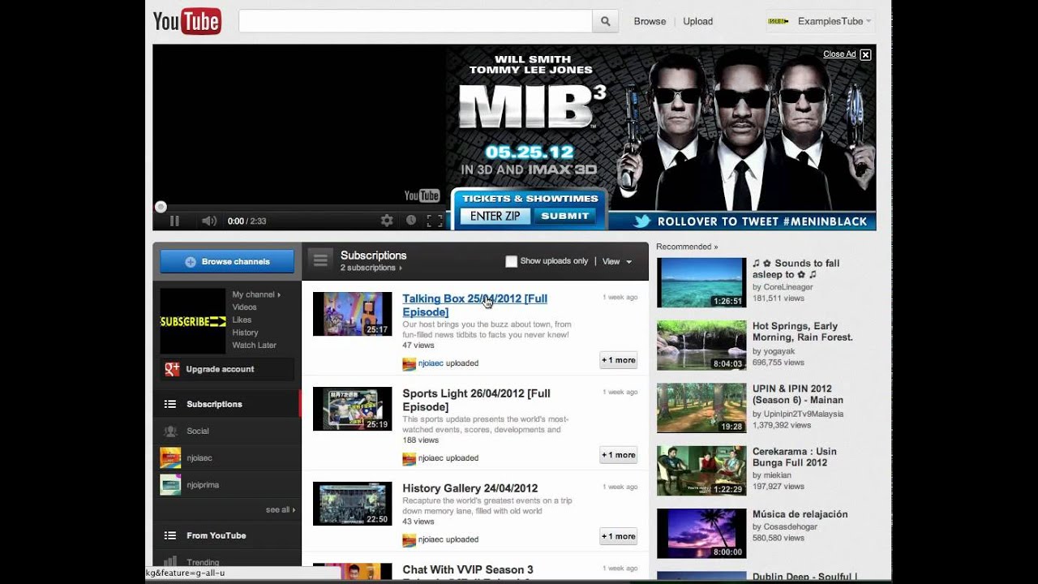This screenshot has height=584, width=1038.
Task: Click the Trending chart icon in sidebar
Action: (x=170, y=562)
